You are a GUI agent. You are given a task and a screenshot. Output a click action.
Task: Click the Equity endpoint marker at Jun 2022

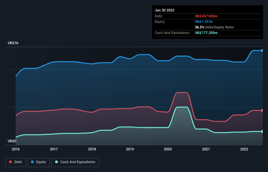point(262,50)
